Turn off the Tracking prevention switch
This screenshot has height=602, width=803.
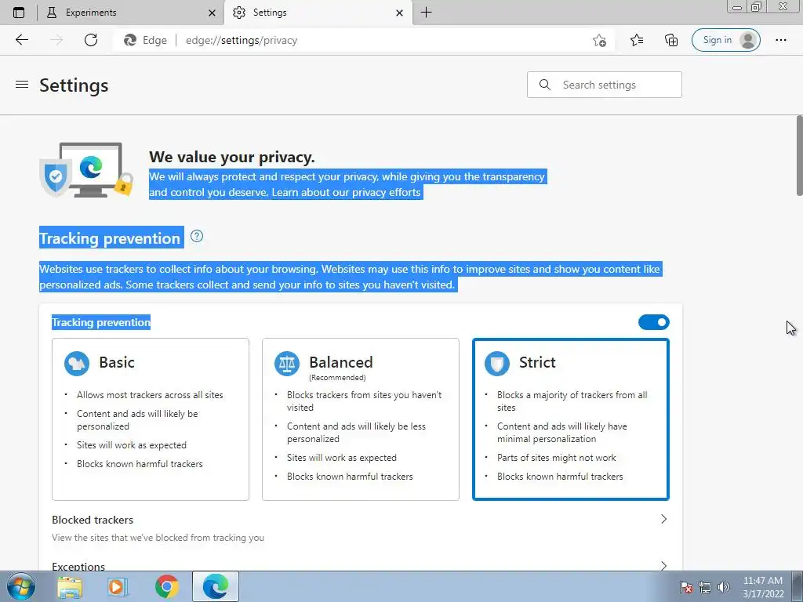point(654,322)
